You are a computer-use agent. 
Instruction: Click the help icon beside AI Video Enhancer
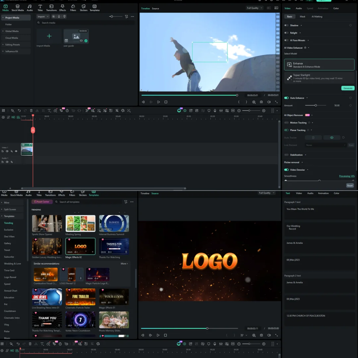point(305,48)
